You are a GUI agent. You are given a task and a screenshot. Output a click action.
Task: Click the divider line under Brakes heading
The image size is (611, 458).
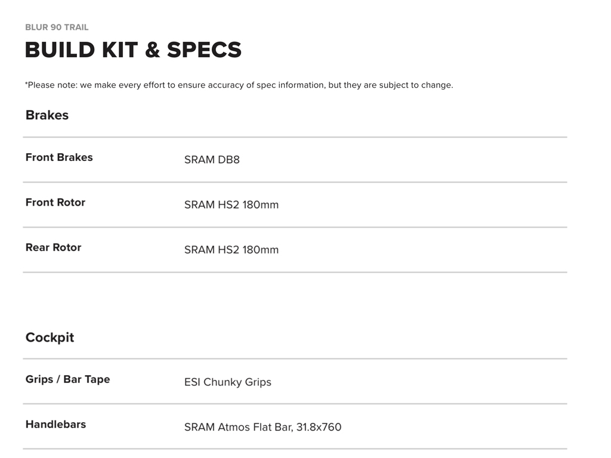click(295, 137)
